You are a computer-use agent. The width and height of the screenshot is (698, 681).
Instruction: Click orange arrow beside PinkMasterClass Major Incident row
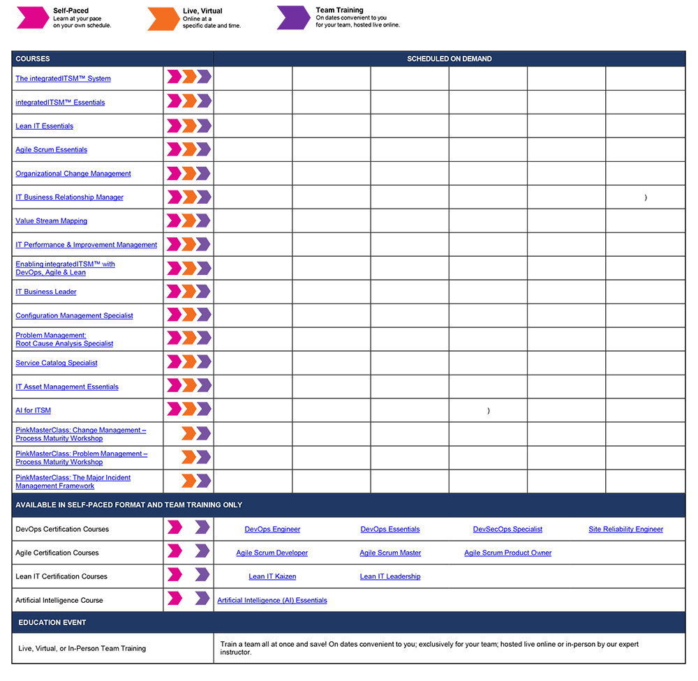(188, 481)
